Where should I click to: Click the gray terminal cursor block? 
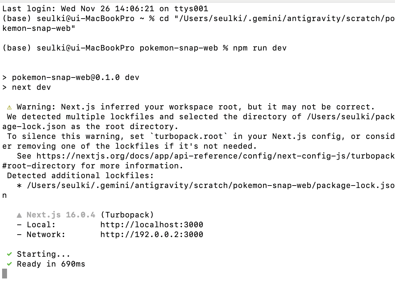5,274
